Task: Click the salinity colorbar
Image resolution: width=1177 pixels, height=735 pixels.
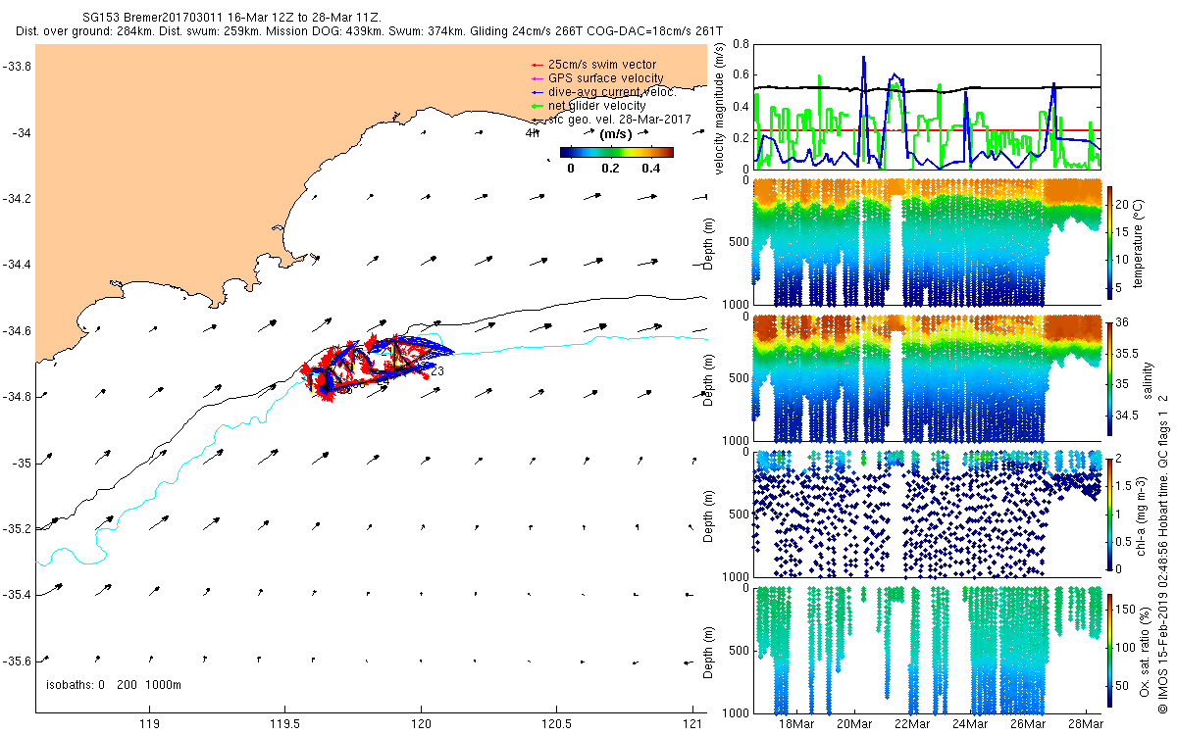Action: [x=1109, y=380]
